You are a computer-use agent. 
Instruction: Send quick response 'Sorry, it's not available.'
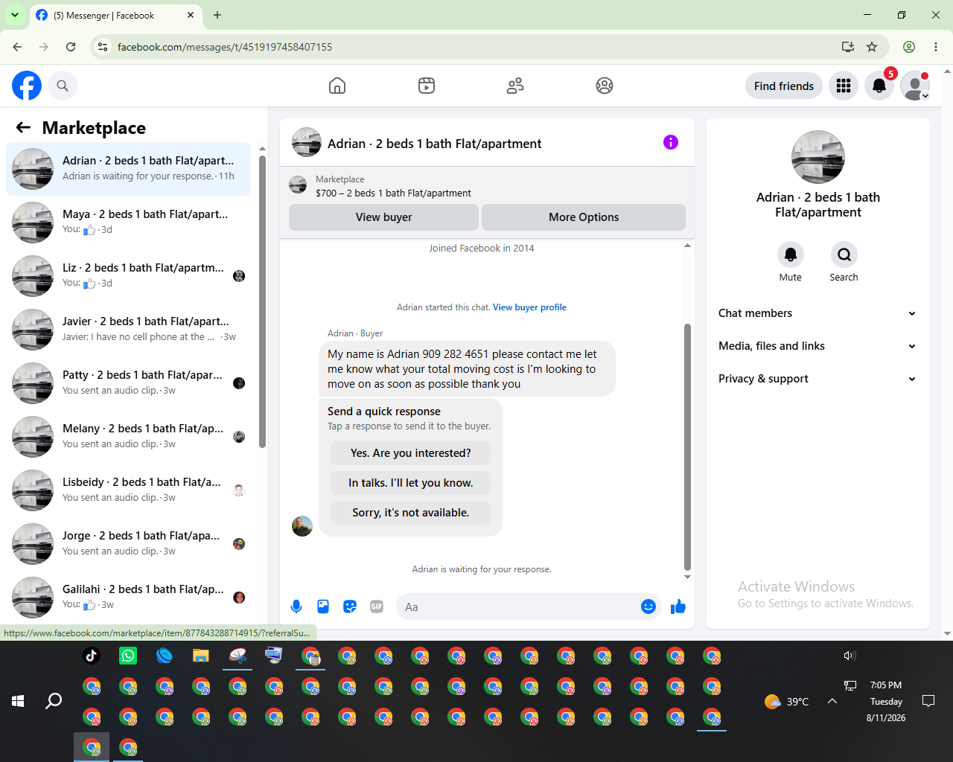click(x=411, y=513)
